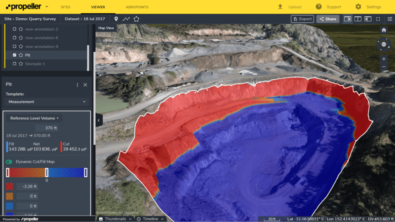Switch to right-panel layout view
The image size is (395, 222).
point(348,19)
